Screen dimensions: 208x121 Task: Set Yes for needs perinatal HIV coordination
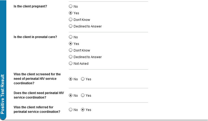coord(83,96)
